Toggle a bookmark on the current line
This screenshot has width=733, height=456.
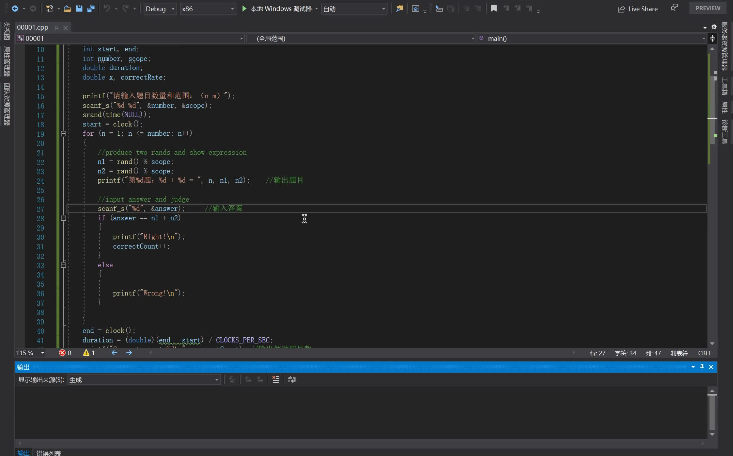[x=494, y=9]
